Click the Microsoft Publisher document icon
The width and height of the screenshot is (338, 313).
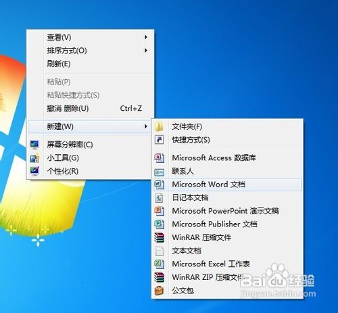(x=160, y=224)
